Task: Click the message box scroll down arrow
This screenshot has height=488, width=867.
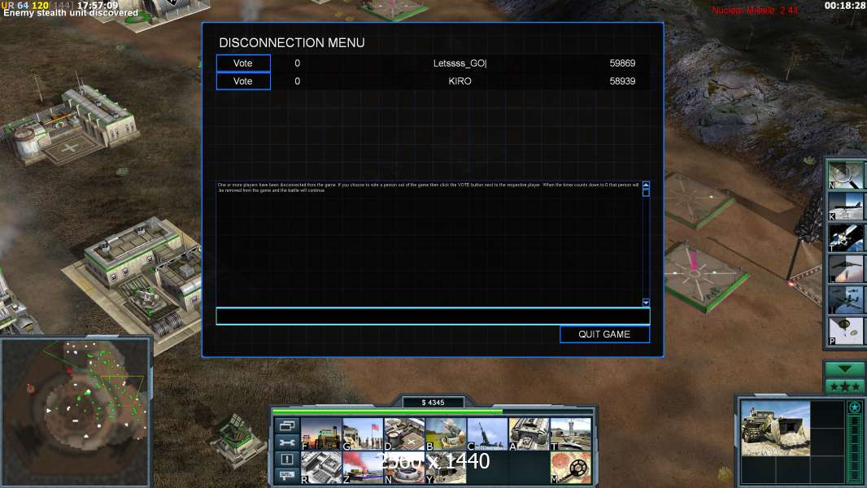Action: pos(646,303)
